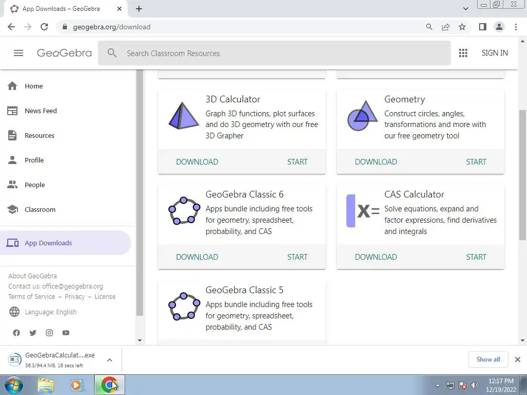Click the language globe icon
The width and height of the screenshot is (527, 395).
point(14,312)
